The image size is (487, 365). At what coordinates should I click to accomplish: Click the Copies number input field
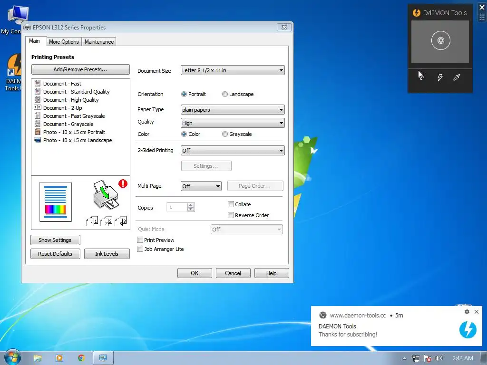point(177,207)
